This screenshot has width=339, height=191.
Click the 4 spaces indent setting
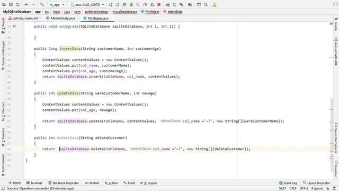[317, 188]
